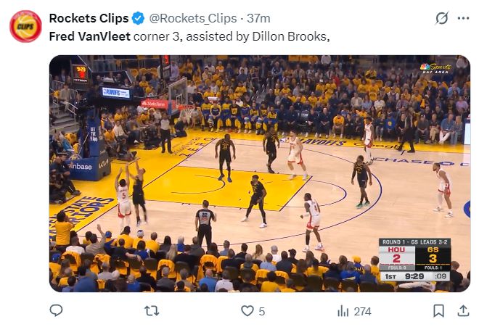View post analytics bar chart icon
Screen dimensions: 479x327
(343, 311)
